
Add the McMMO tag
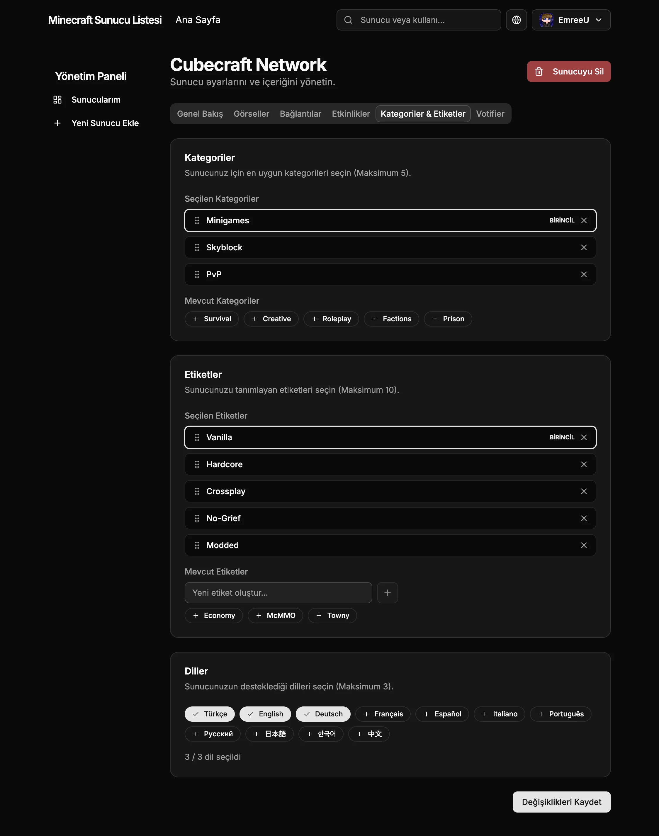coord(276,615)
